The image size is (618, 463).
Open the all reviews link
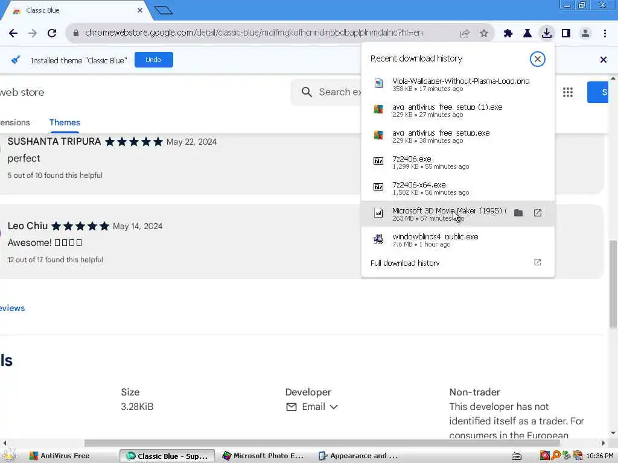click(12, 308)
